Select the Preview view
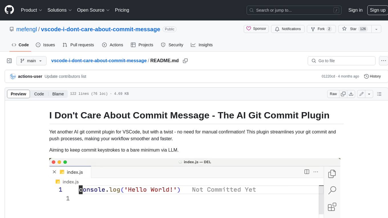388x218 pixels. pos(19,94)
